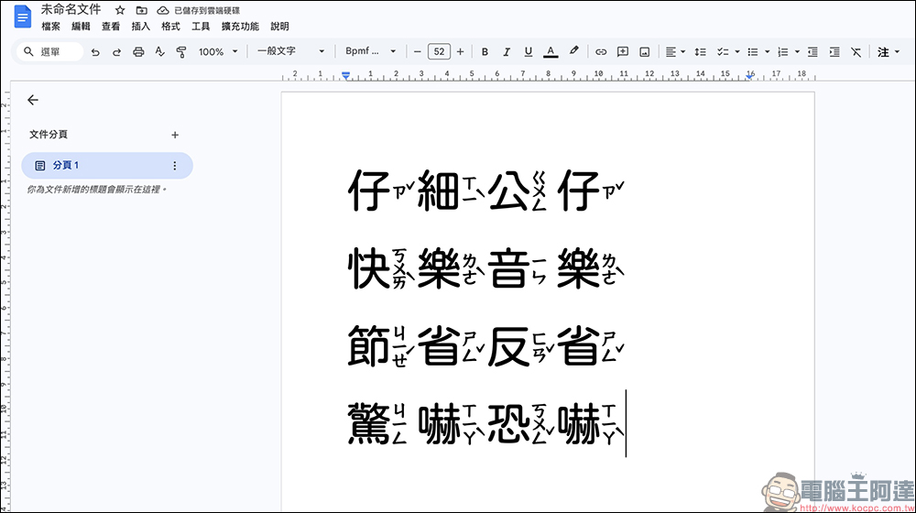Toggle underline formatting
Image resolution: width=916 pixels, height=513 pixels.
tap(529, 52)
